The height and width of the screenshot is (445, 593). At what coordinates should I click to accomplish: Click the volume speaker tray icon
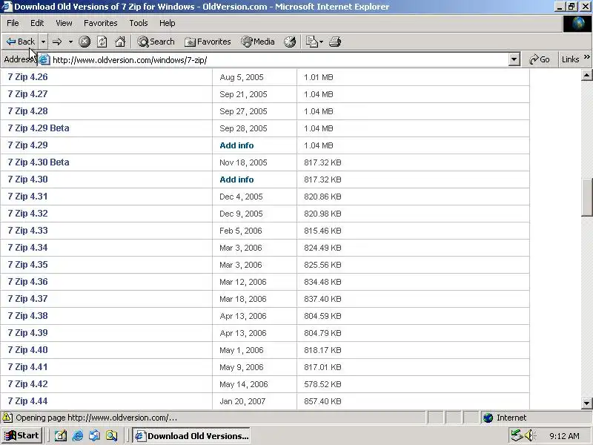tap(529, 435)
